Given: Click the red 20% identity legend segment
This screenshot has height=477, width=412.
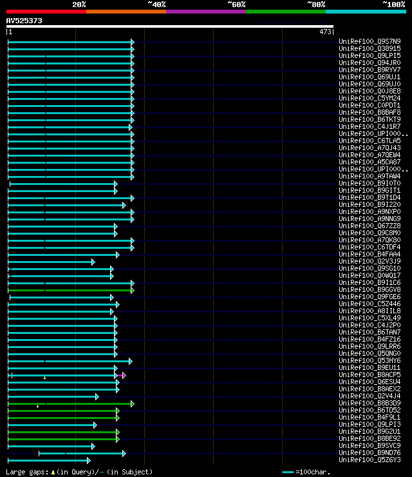Looking at the screenshot, I should tap(46, 12).
